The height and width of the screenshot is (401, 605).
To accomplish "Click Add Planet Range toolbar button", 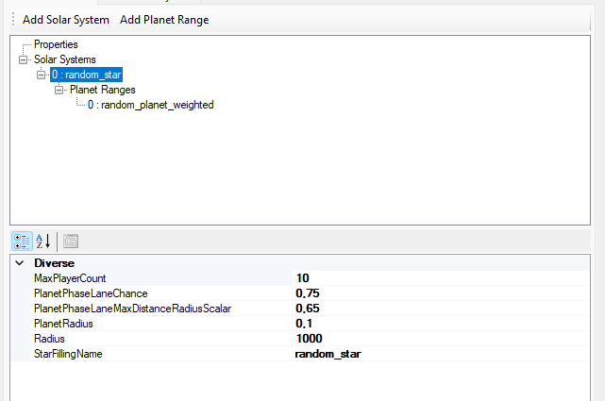I will point(164,20).
